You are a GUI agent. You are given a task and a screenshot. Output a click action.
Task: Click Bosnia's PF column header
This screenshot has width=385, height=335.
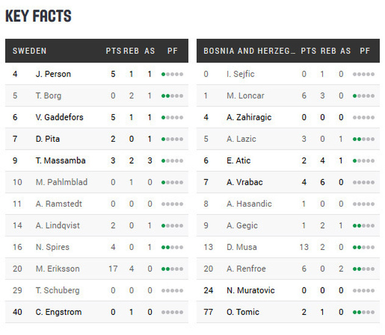point(365,51)
